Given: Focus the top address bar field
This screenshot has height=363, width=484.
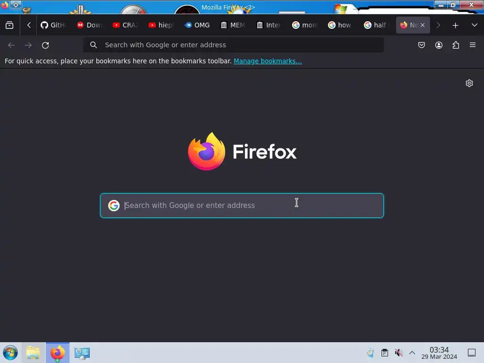Looking at the screenshot, I should coord(233,45).
